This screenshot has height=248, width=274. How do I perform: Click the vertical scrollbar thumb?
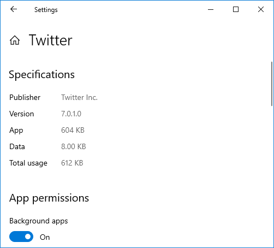pos(272,84)
